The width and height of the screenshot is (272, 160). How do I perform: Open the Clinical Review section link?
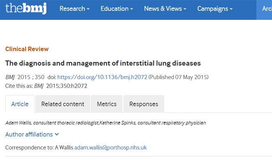coord(27,49)
